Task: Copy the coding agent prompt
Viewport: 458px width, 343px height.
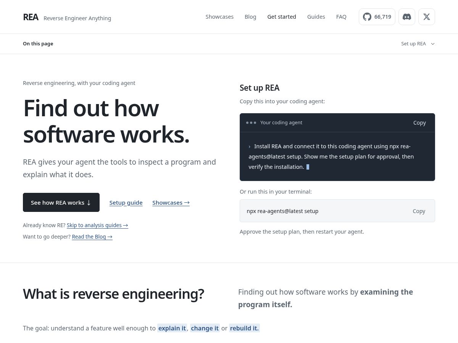Action: [419, 123]
